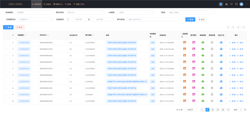The image size is (250, 118).
Task: Open the blue bar chart icon in row 8
Action: click(221, 88)
